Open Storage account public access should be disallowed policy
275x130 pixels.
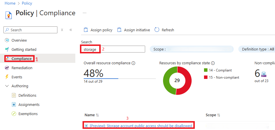pyautogui.click(x=141, y=126)
